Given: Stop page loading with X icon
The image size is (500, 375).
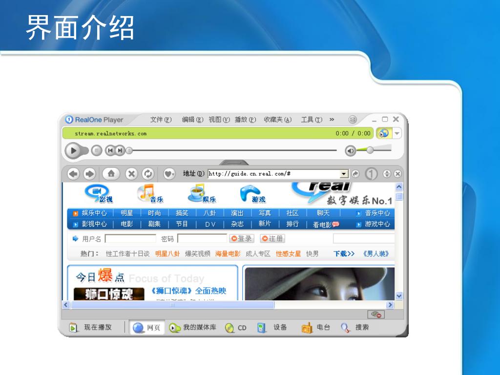Looking at the screenshot, I should pos(131,174).
